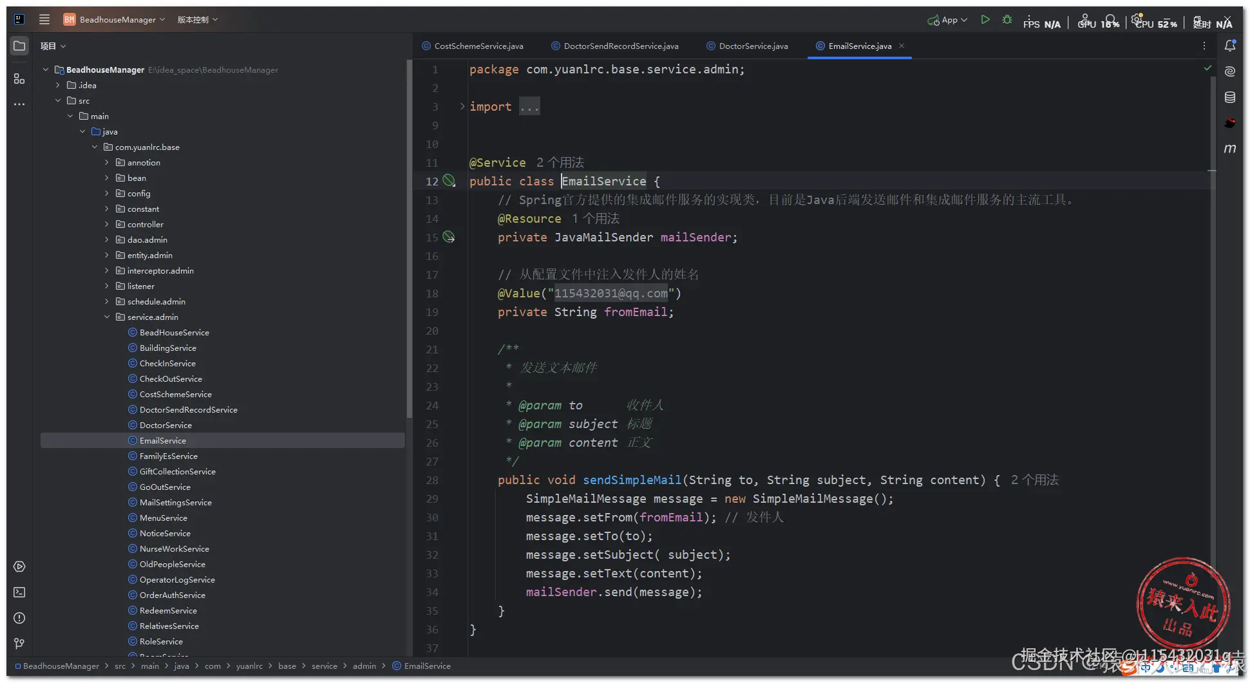
Task: Click the BeadhouseManager breadcrumb
Action: (x=57, y=666)
